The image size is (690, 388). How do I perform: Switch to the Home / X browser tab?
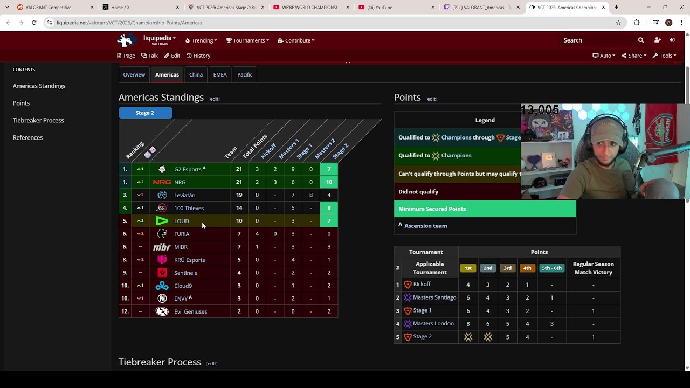[141, 8]
